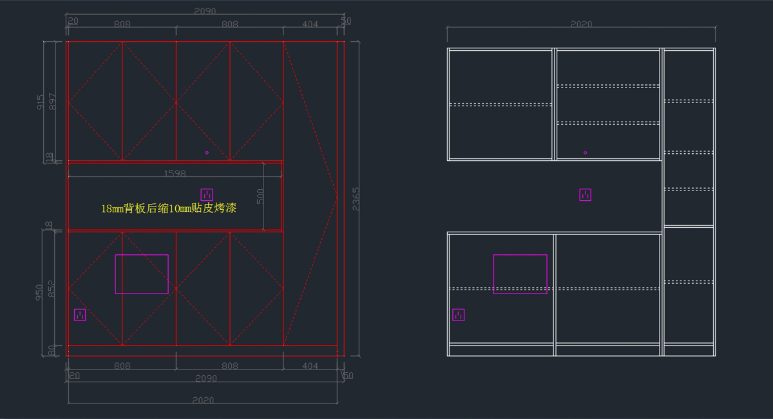Select the 915 vertical dimension text

tap(41, 102)
